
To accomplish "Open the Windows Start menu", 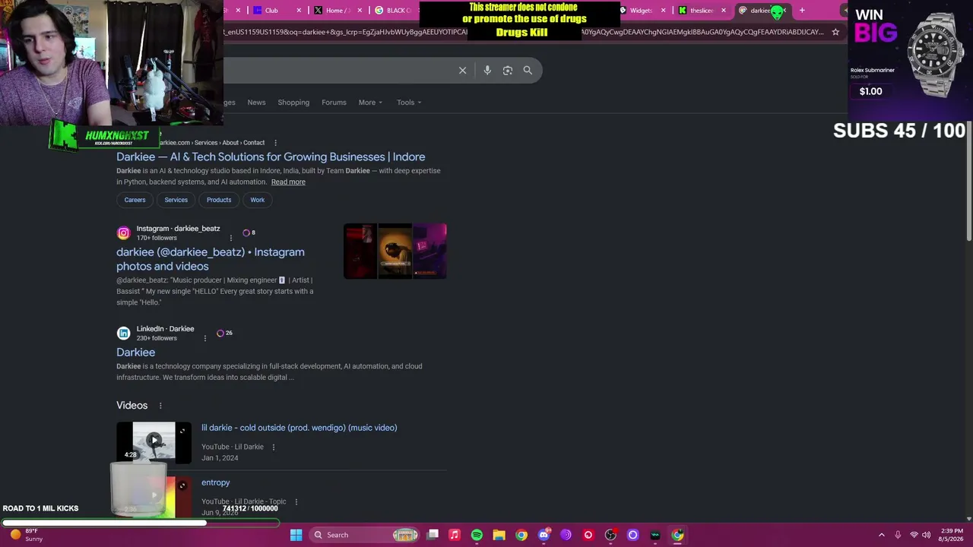I will coord(296,535).
